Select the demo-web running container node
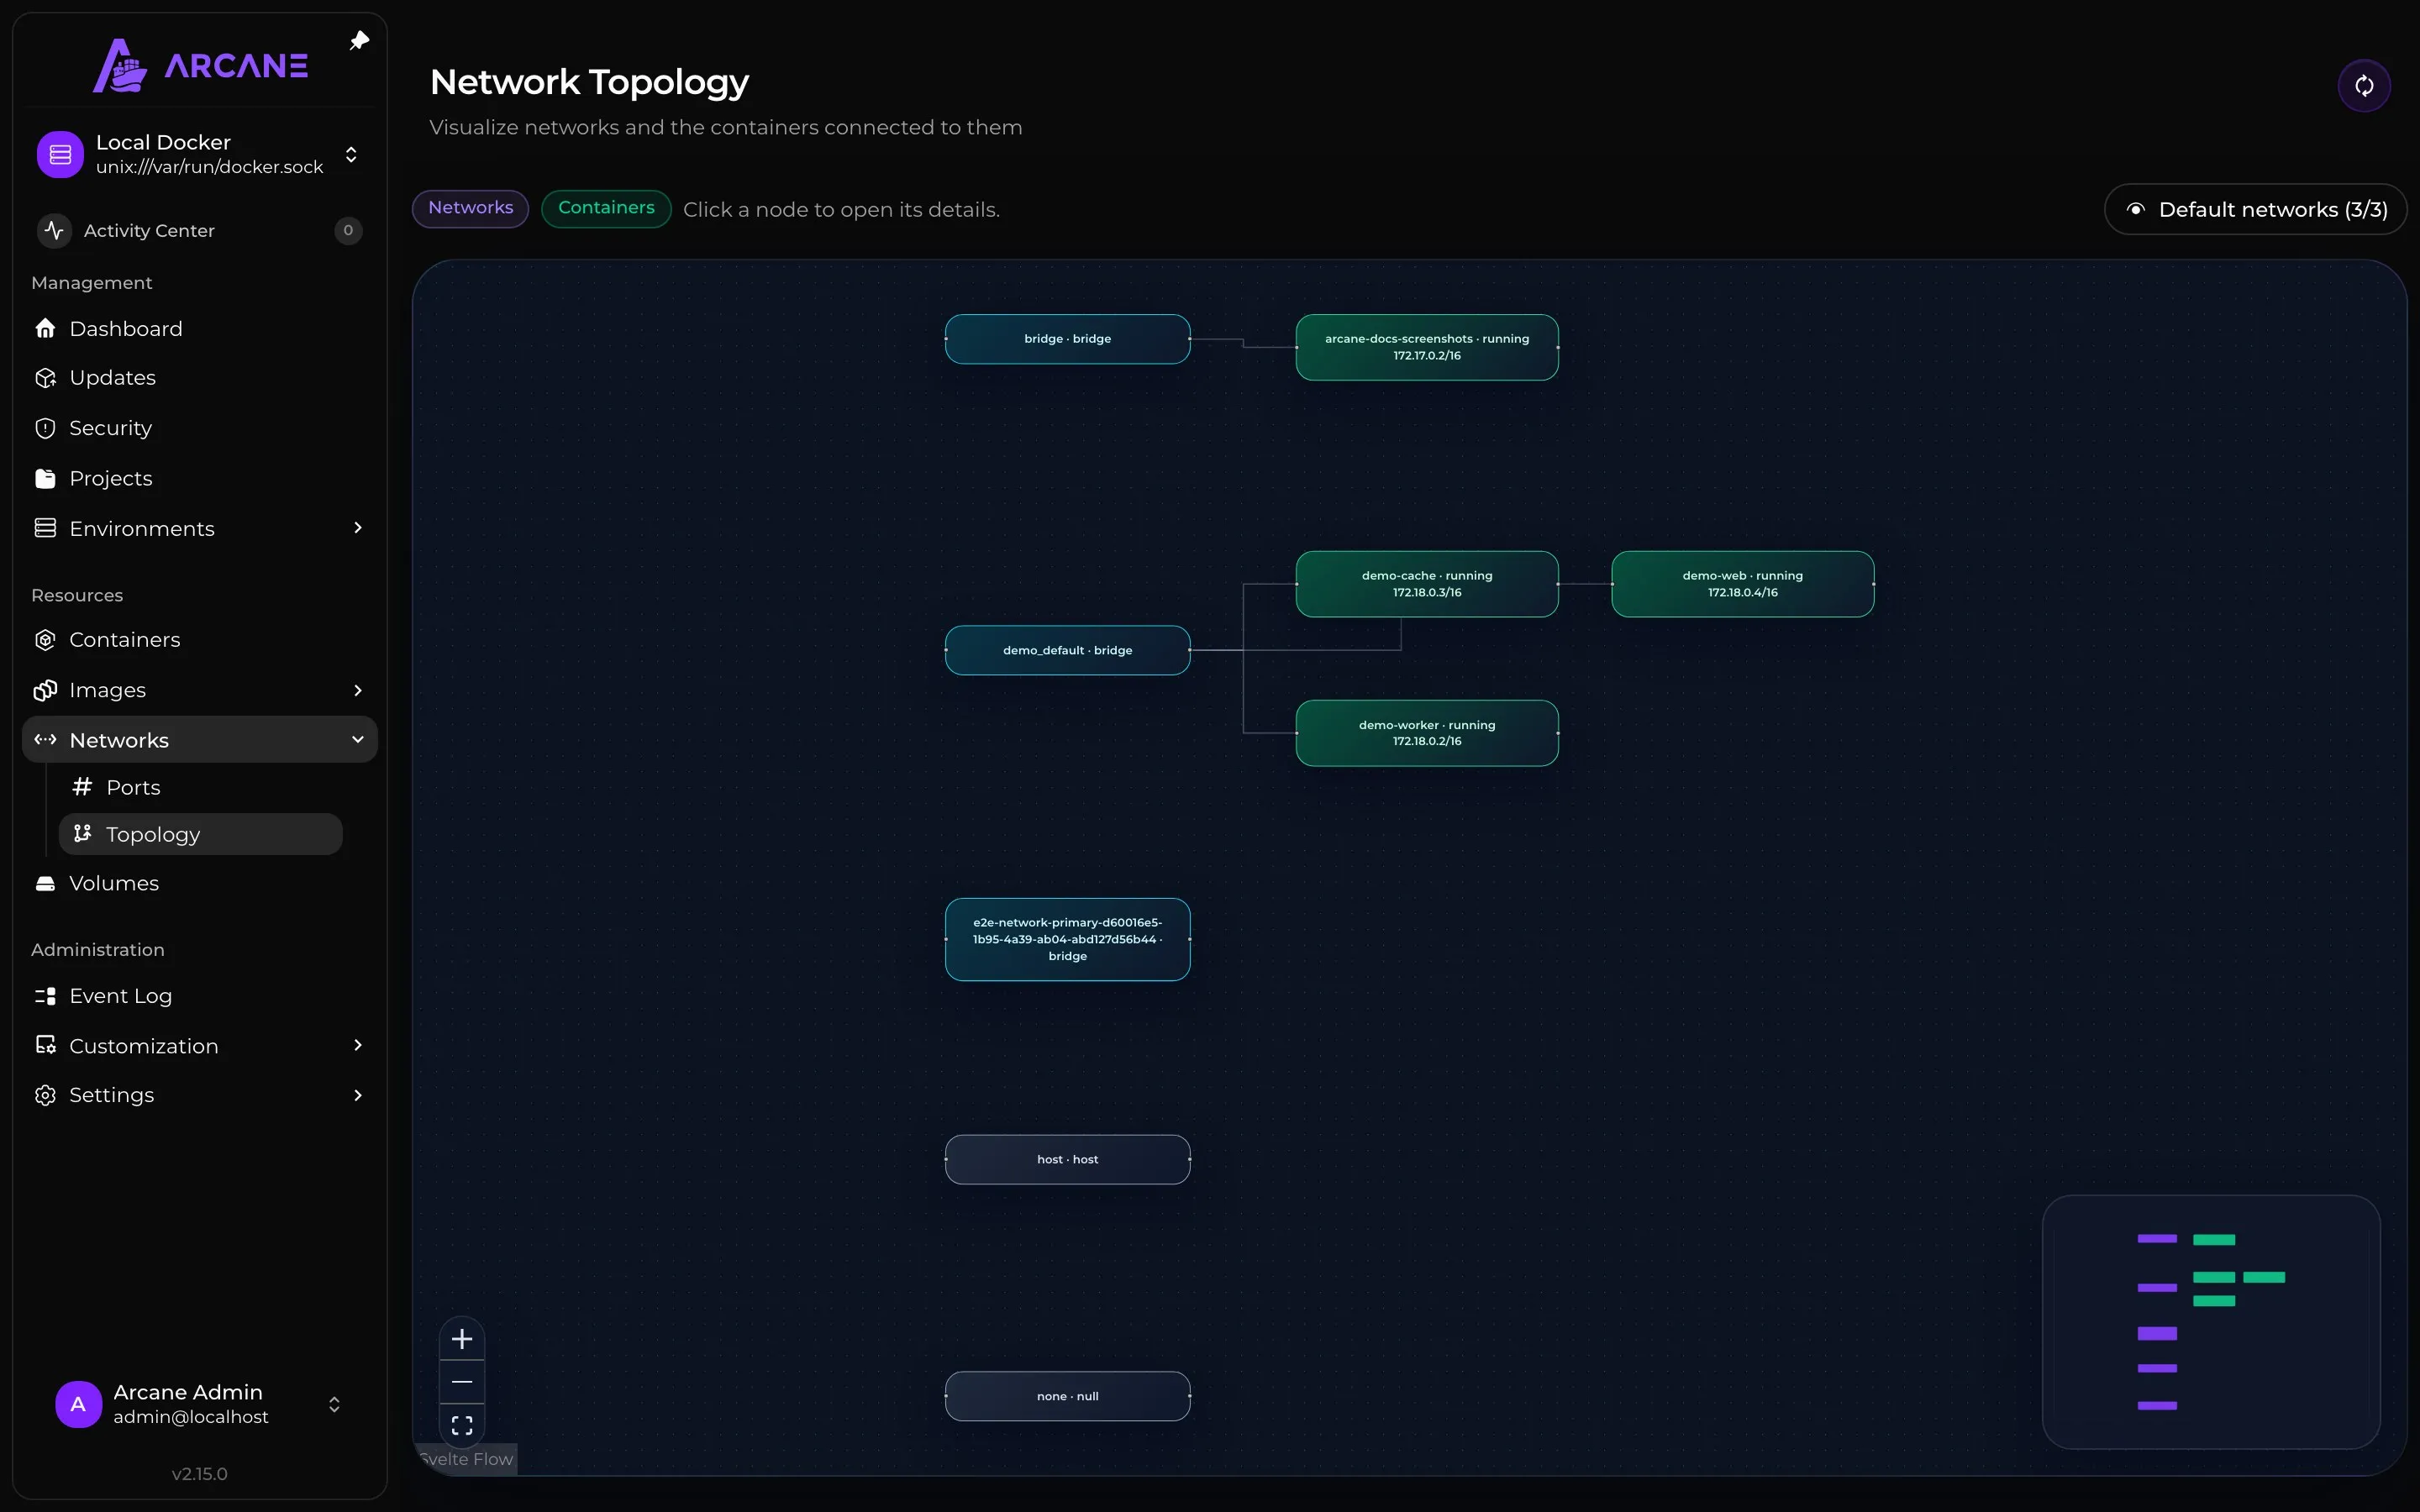The image size is (2420, 1512). (1742, 584)
